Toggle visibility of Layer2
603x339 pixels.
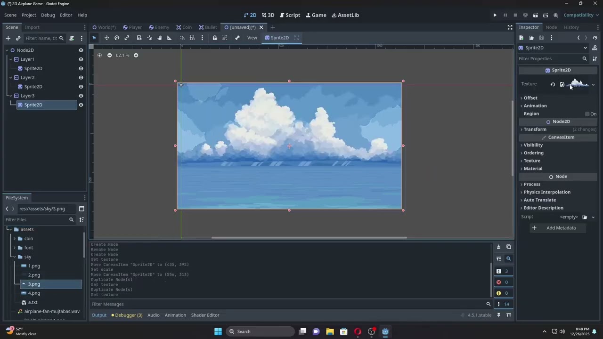point(81,78)
